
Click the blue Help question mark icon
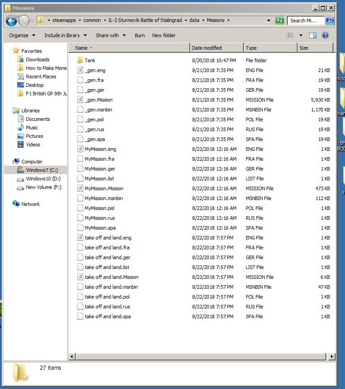[x=325, y=35]
